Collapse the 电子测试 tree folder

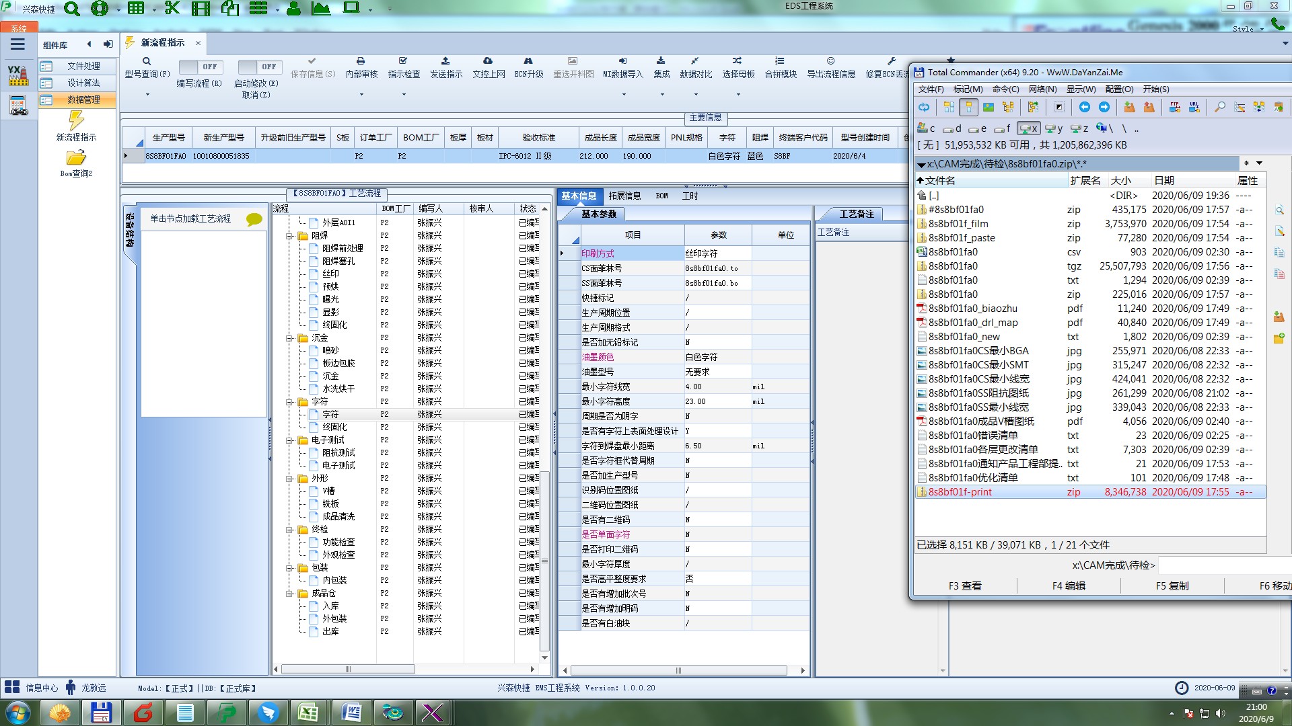pos(289,440)
